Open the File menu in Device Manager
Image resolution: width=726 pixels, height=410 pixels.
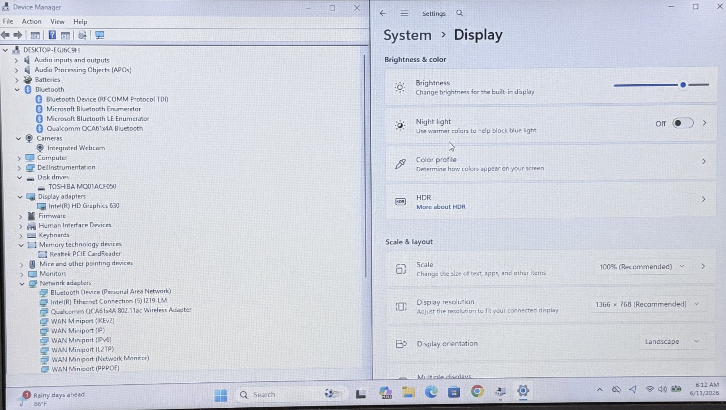coord(8,21)
